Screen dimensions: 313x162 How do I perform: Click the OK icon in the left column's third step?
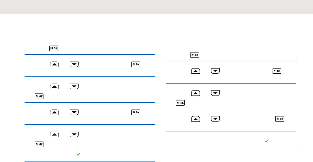tap(39, 96)
